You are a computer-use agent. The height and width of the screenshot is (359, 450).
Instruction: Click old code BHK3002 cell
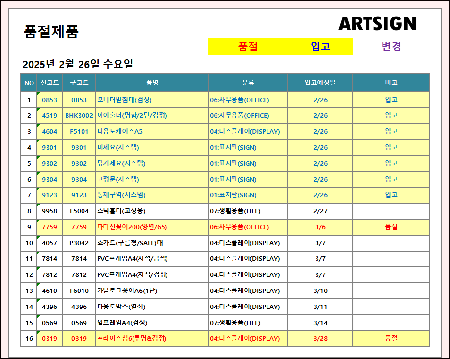pyautogui.click(x=79, y=116)
